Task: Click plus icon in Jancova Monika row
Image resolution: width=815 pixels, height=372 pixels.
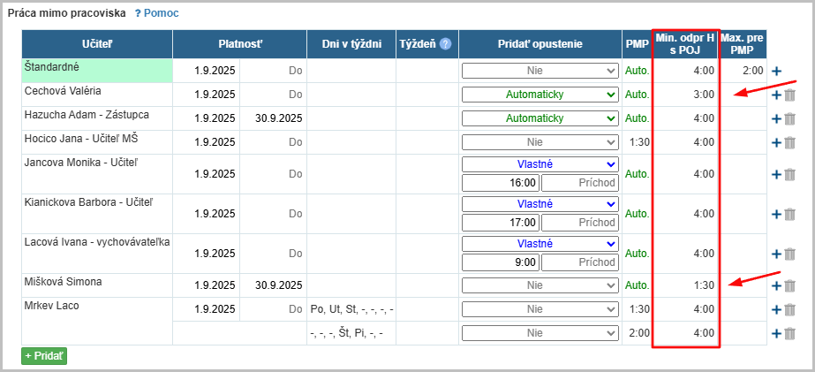Action: tap(776, 174)
